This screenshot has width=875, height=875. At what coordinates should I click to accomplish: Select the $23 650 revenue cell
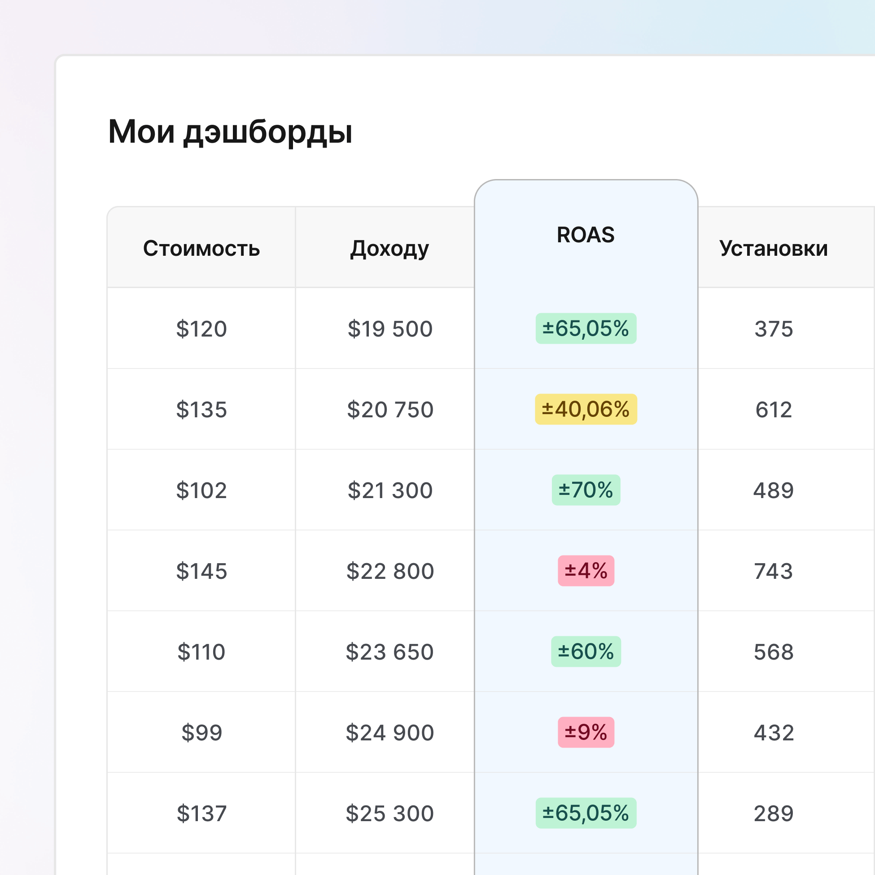coord(389,652)
